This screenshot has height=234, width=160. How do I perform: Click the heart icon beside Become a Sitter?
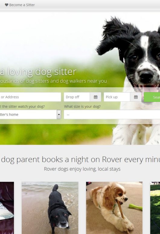(6, 5)
